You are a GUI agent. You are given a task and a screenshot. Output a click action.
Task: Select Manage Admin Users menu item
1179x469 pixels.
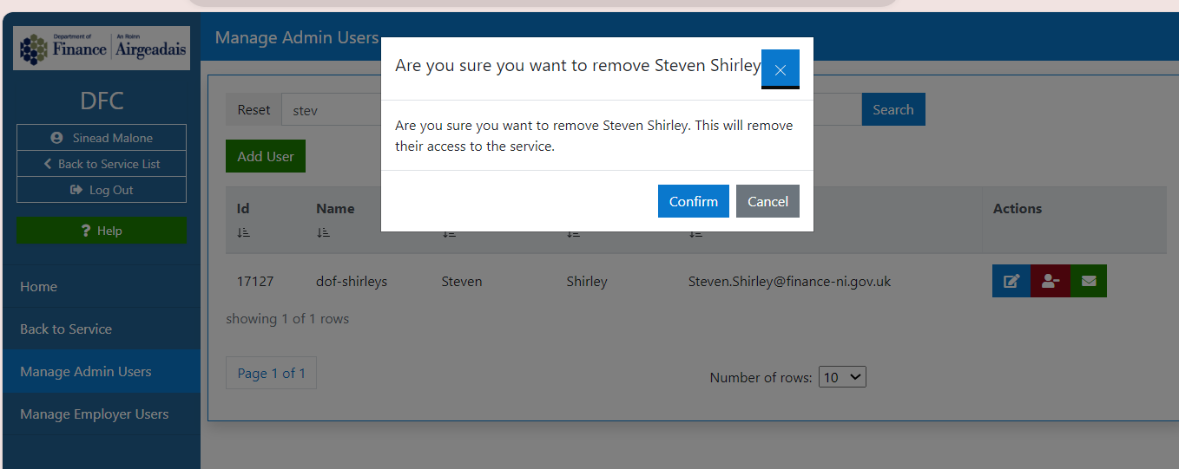(x=86, y=371)
